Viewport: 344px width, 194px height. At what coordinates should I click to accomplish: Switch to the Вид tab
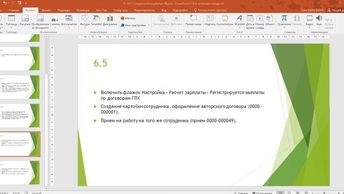[x=163, y=10]
